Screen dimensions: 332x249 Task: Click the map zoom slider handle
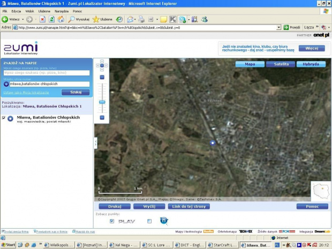[102, 102]
